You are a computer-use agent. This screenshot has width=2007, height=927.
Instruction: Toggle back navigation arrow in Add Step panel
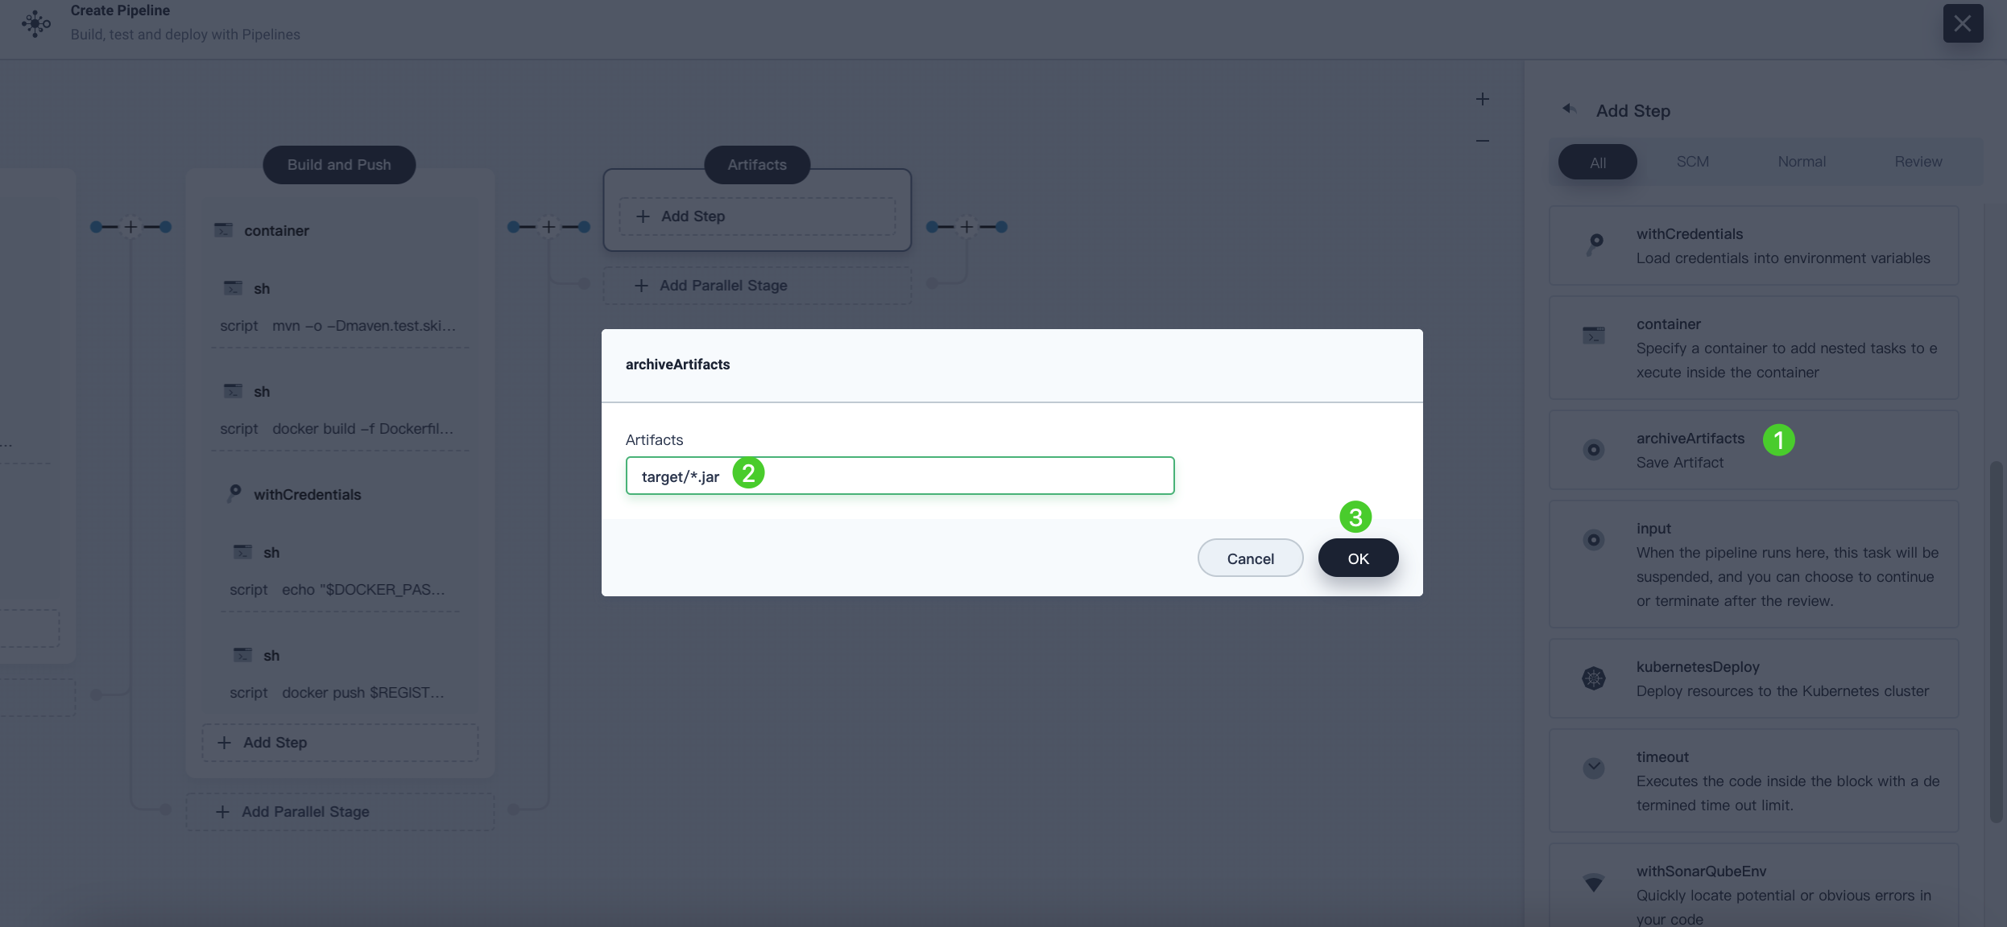click(x=1568, y=109)
